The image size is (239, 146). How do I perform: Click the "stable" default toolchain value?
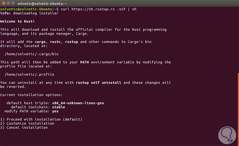(58, 107)
